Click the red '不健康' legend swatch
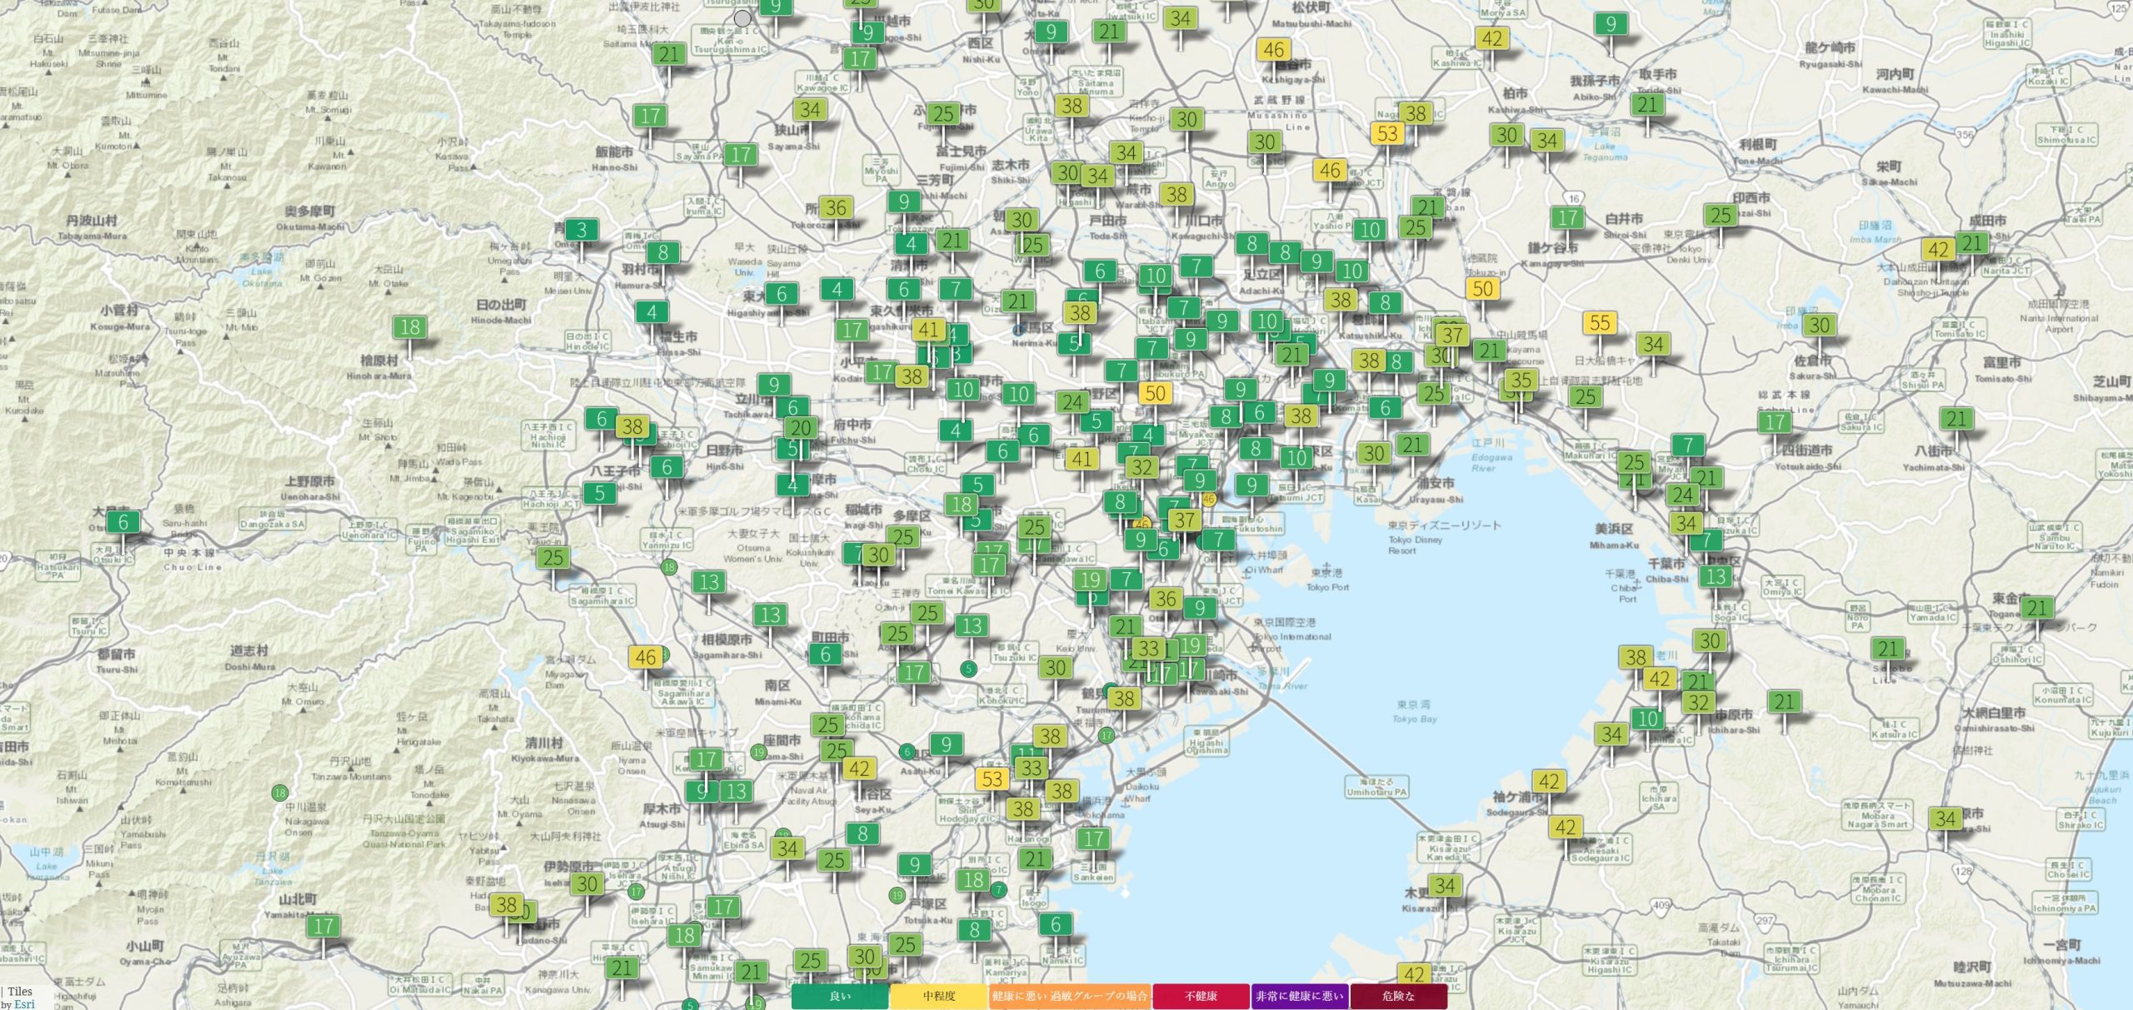The width and height of the screenshot is (2133, 1010). tap(1201, 996)
